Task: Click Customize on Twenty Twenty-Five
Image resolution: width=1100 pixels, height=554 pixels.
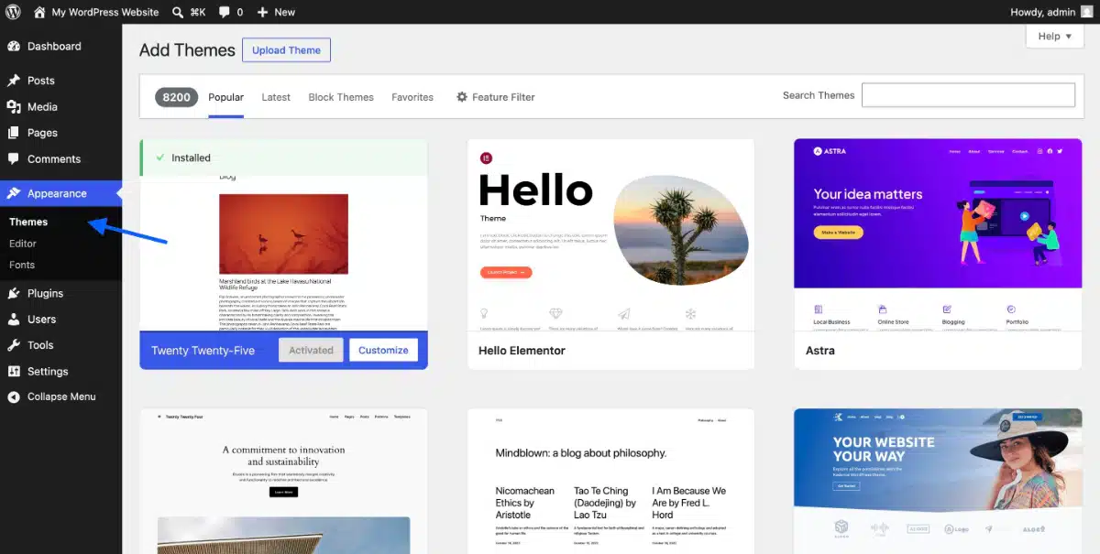Action: pyautogui.click(x=383, y=350)
